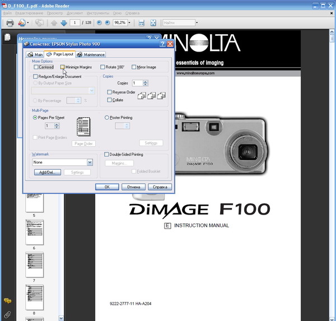
Task: Open the zoom percentage dropdown arrow
Action: 129,22
